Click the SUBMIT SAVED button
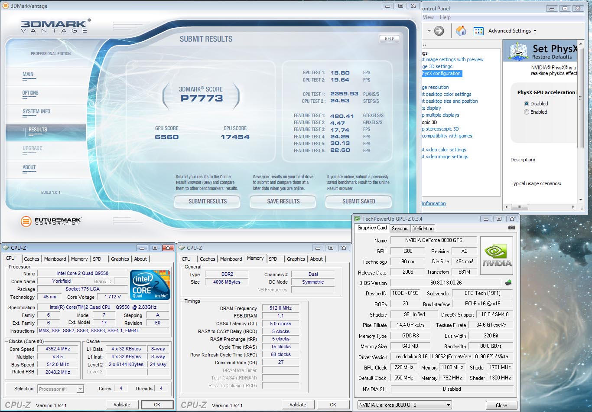The image size is (592, 412). coord(359,202)
